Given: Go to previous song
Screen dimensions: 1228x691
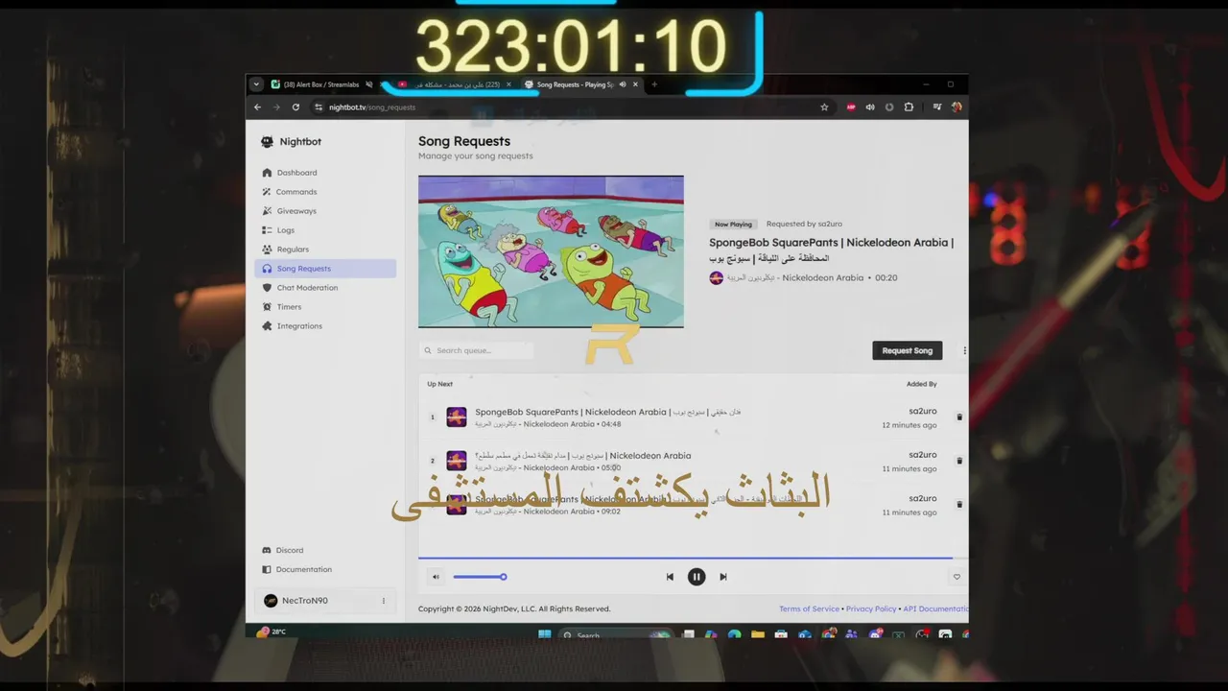Looking at the screenshot, I should point(670,577).
